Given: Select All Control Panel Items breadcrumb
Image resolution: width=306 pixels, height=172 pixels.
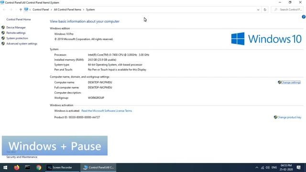Looking at the screenshot, I should [x=67, y=10].
